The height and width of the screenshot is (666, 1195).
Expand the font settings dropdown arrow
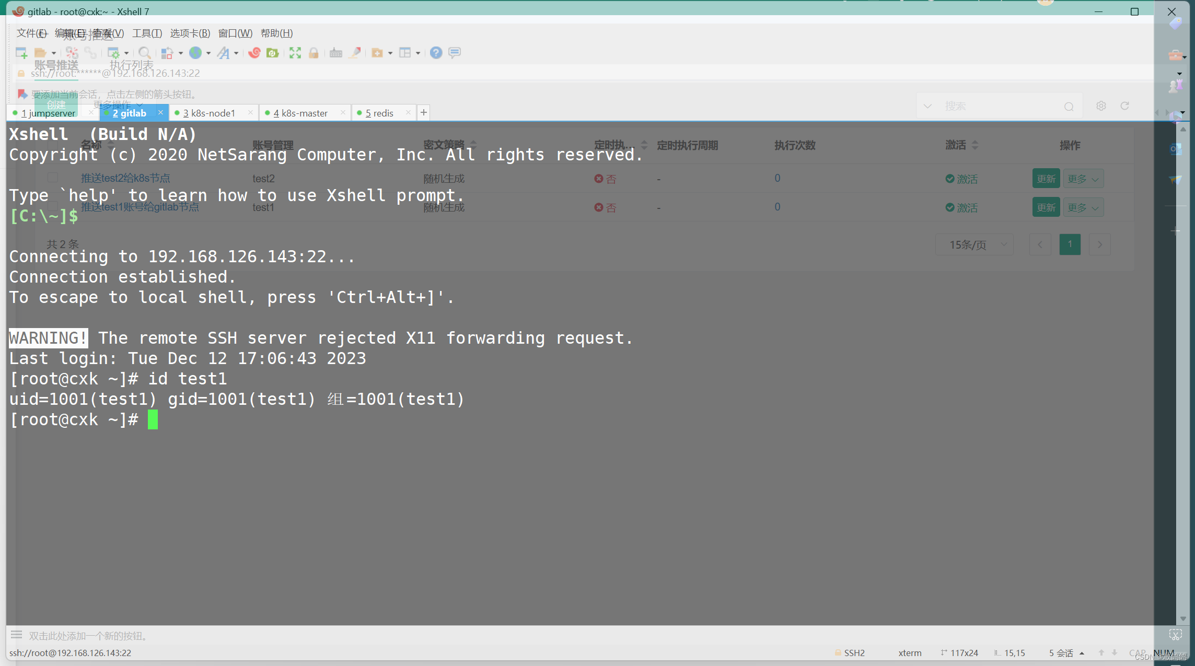[x=236, y=53]
